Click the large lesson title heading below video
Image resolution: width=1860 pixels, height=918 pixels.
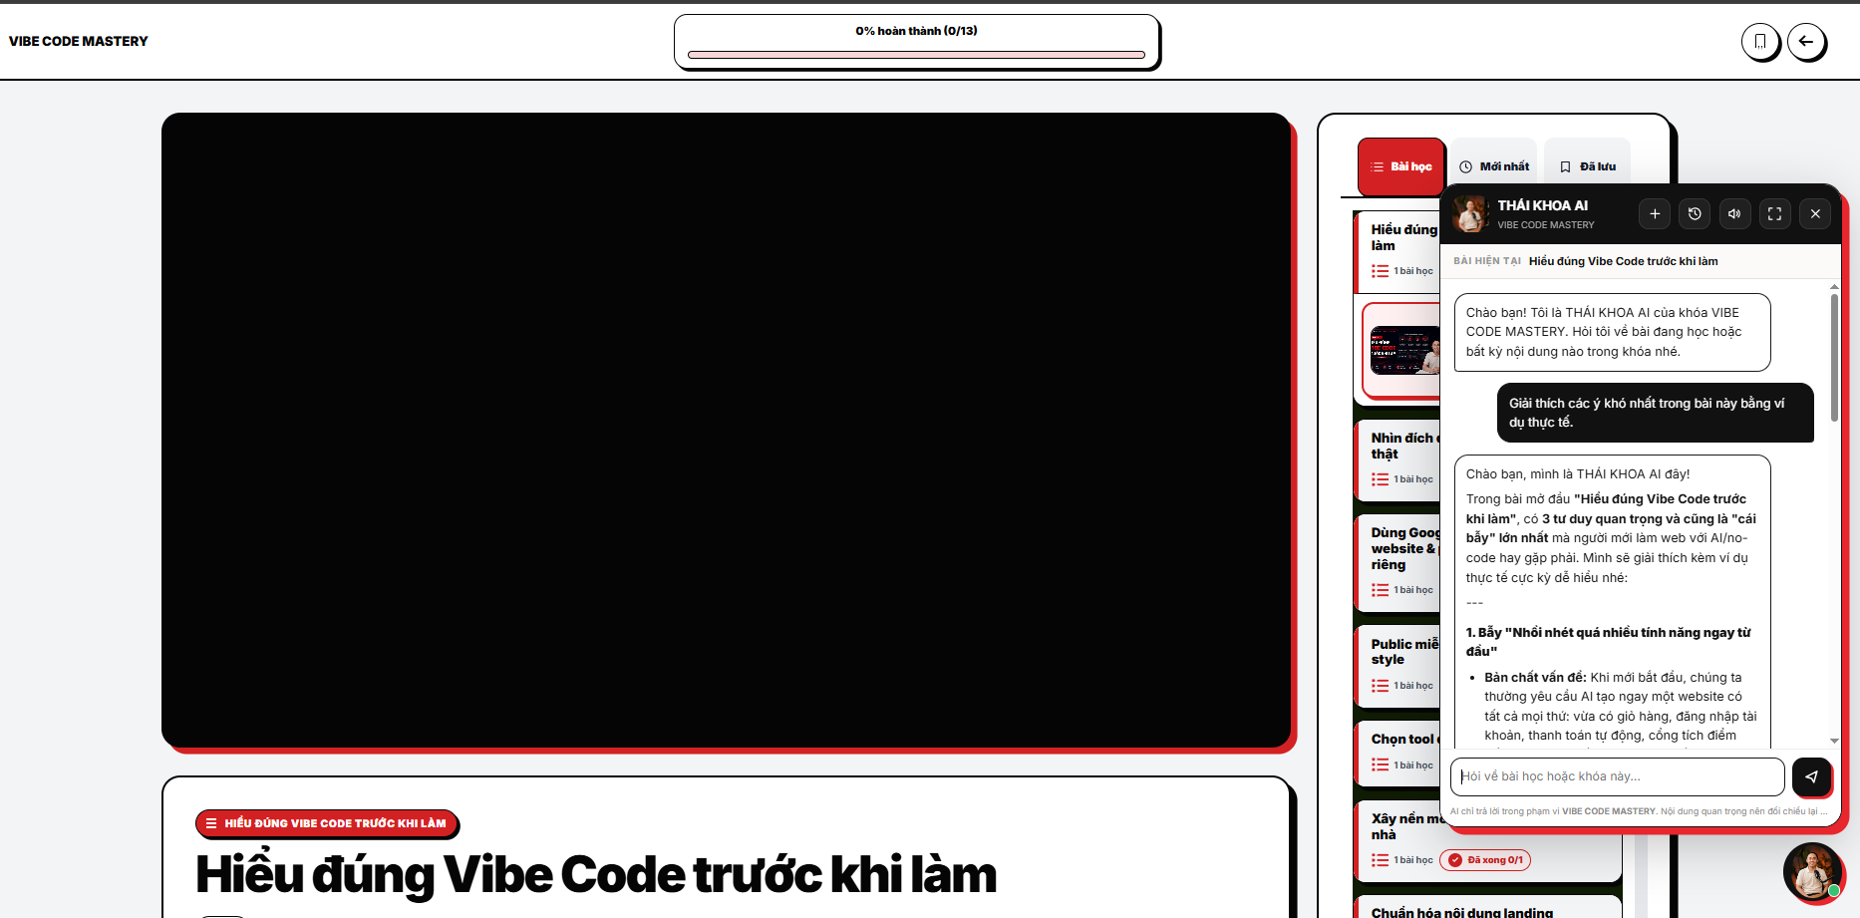point(596,874)
